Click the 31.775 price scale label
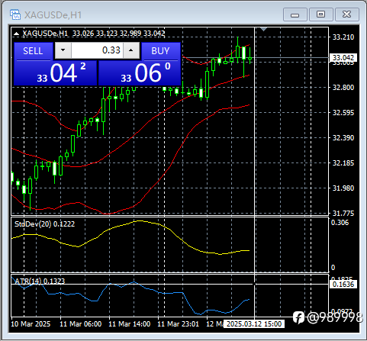This screenshot has width=367, height=341. point(343,214)
